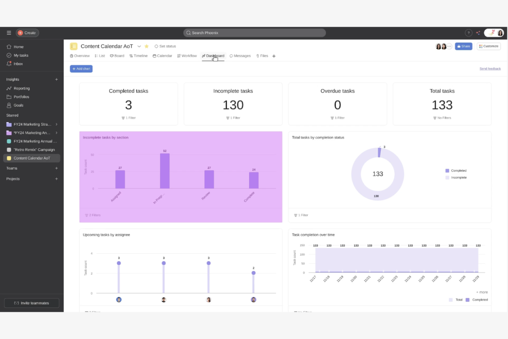Click the hamburger menu icon

coord(9,33)
